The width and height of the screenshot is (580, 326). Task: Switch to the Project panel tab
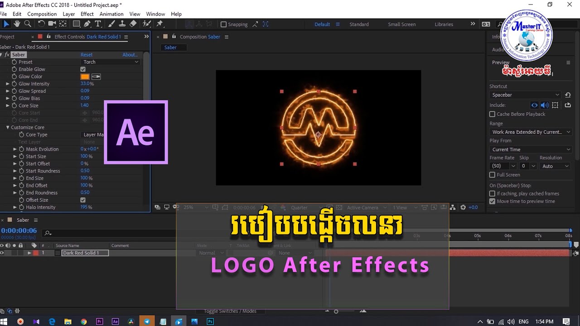[7, 37]
